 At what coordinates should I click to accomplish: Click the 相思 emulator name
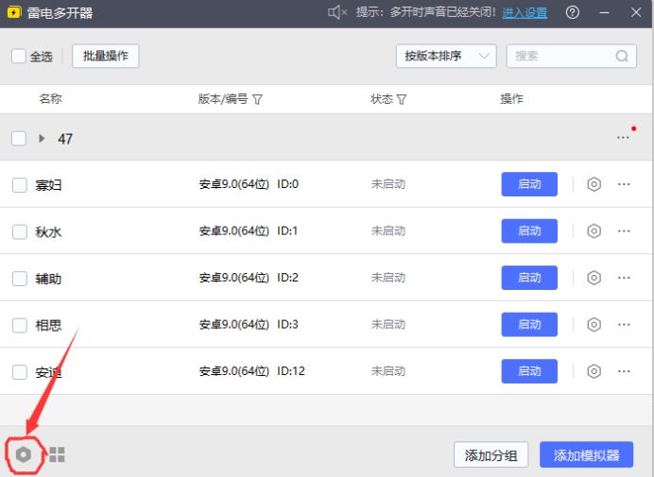coord(48,325)
